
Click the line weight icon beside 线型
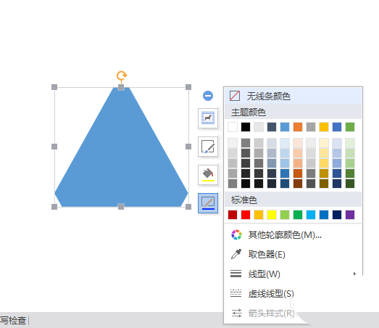(x=236, y=274)
